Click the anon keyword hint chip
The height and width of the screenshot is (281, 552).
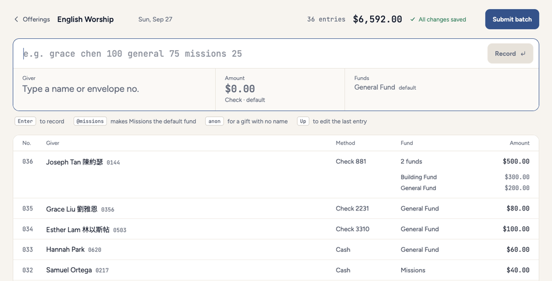pos(214,121)
